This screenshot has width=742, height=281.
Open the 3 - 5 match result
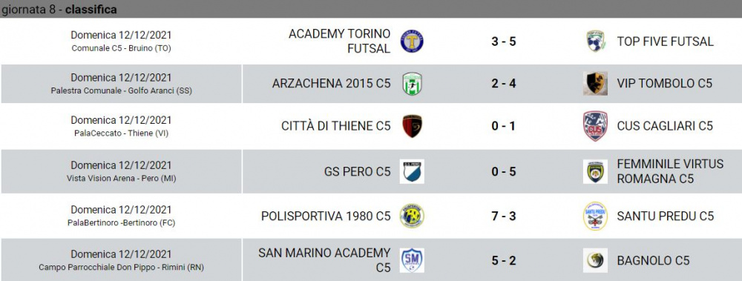click(504, 42)
